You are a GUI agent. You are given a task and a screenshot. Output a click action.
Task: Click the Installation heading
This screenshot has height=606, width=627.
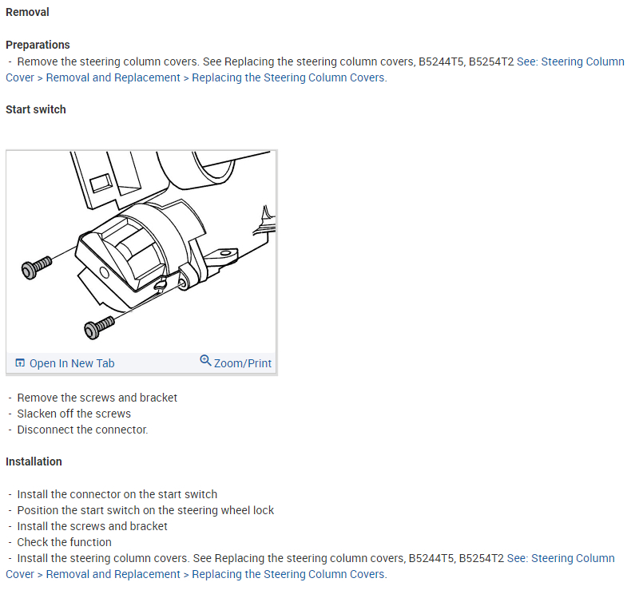[34, 461]
